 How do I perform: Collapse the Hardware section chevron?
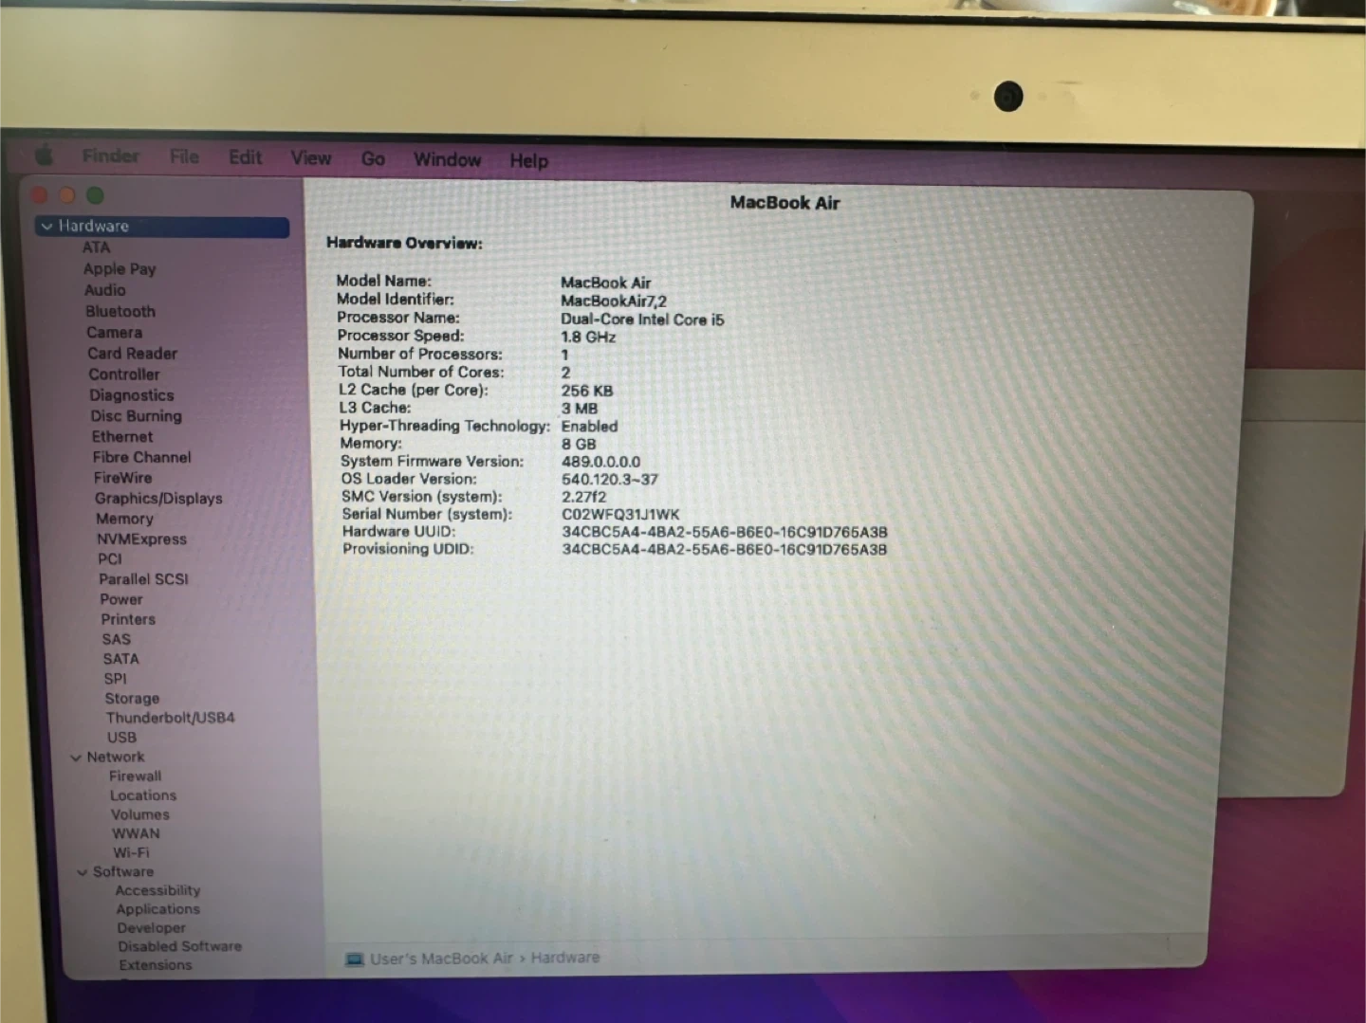[46, 227]
